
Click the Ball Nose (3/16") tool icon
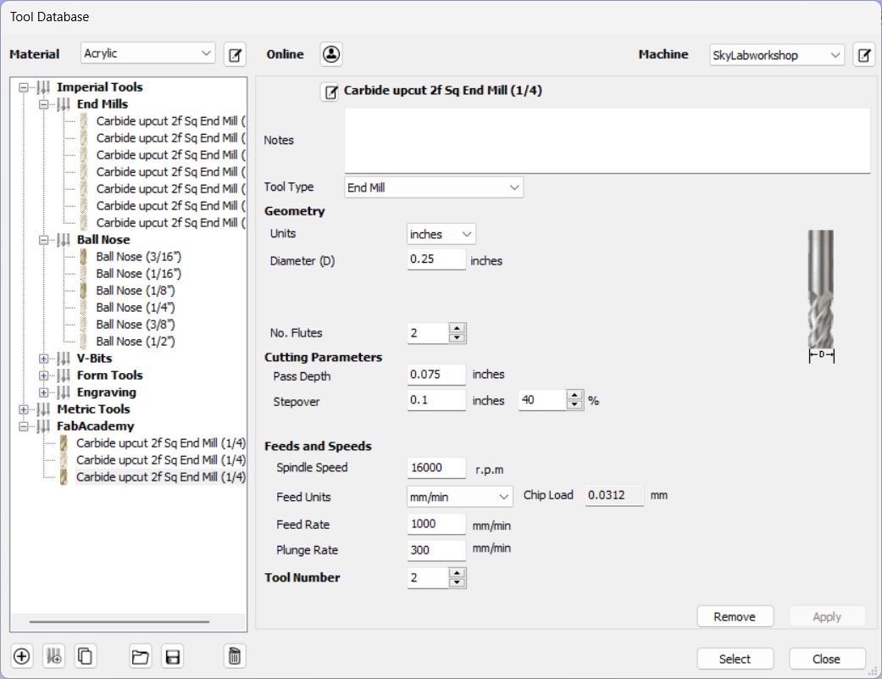coord(83,257)
